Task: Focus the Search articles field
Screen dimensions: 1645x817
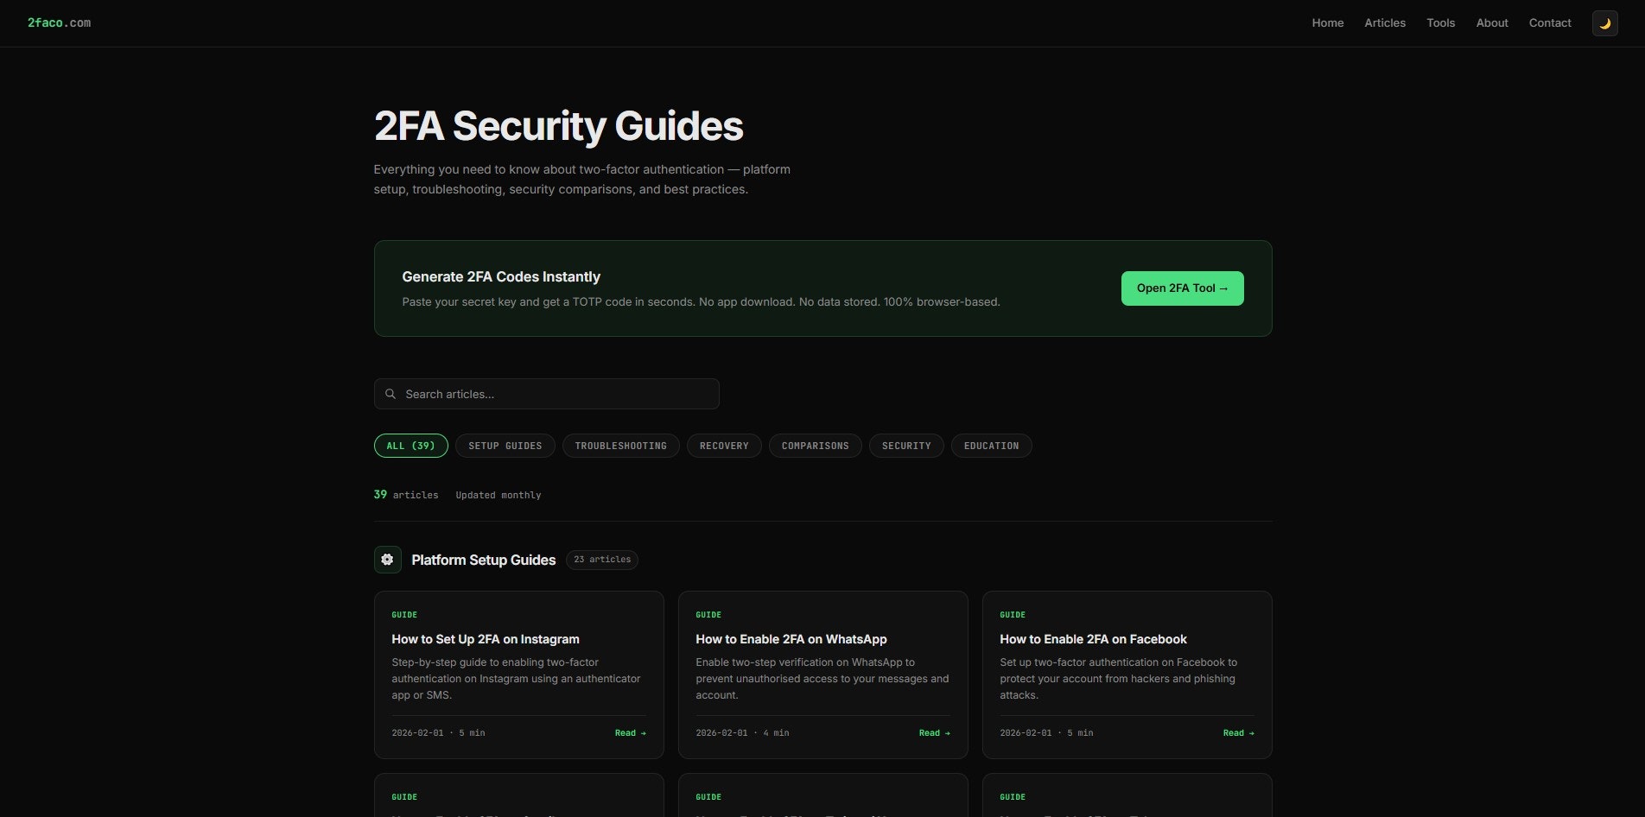Action: (x=546, y=394)
